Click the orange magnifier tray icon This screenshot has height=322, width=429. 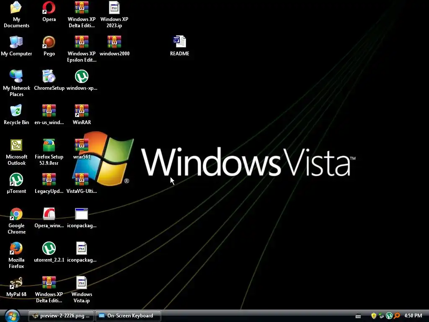(397, 316)
